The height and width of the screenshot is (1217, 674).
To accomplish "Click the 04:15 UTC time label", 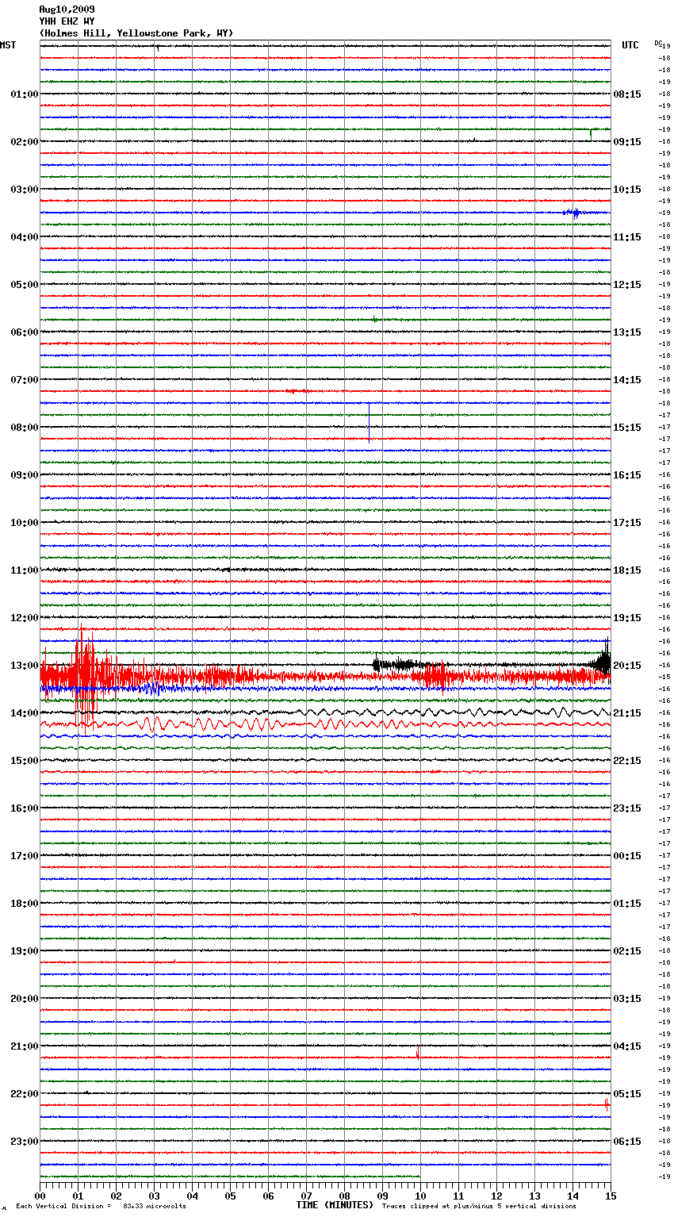I will 627,1046.
